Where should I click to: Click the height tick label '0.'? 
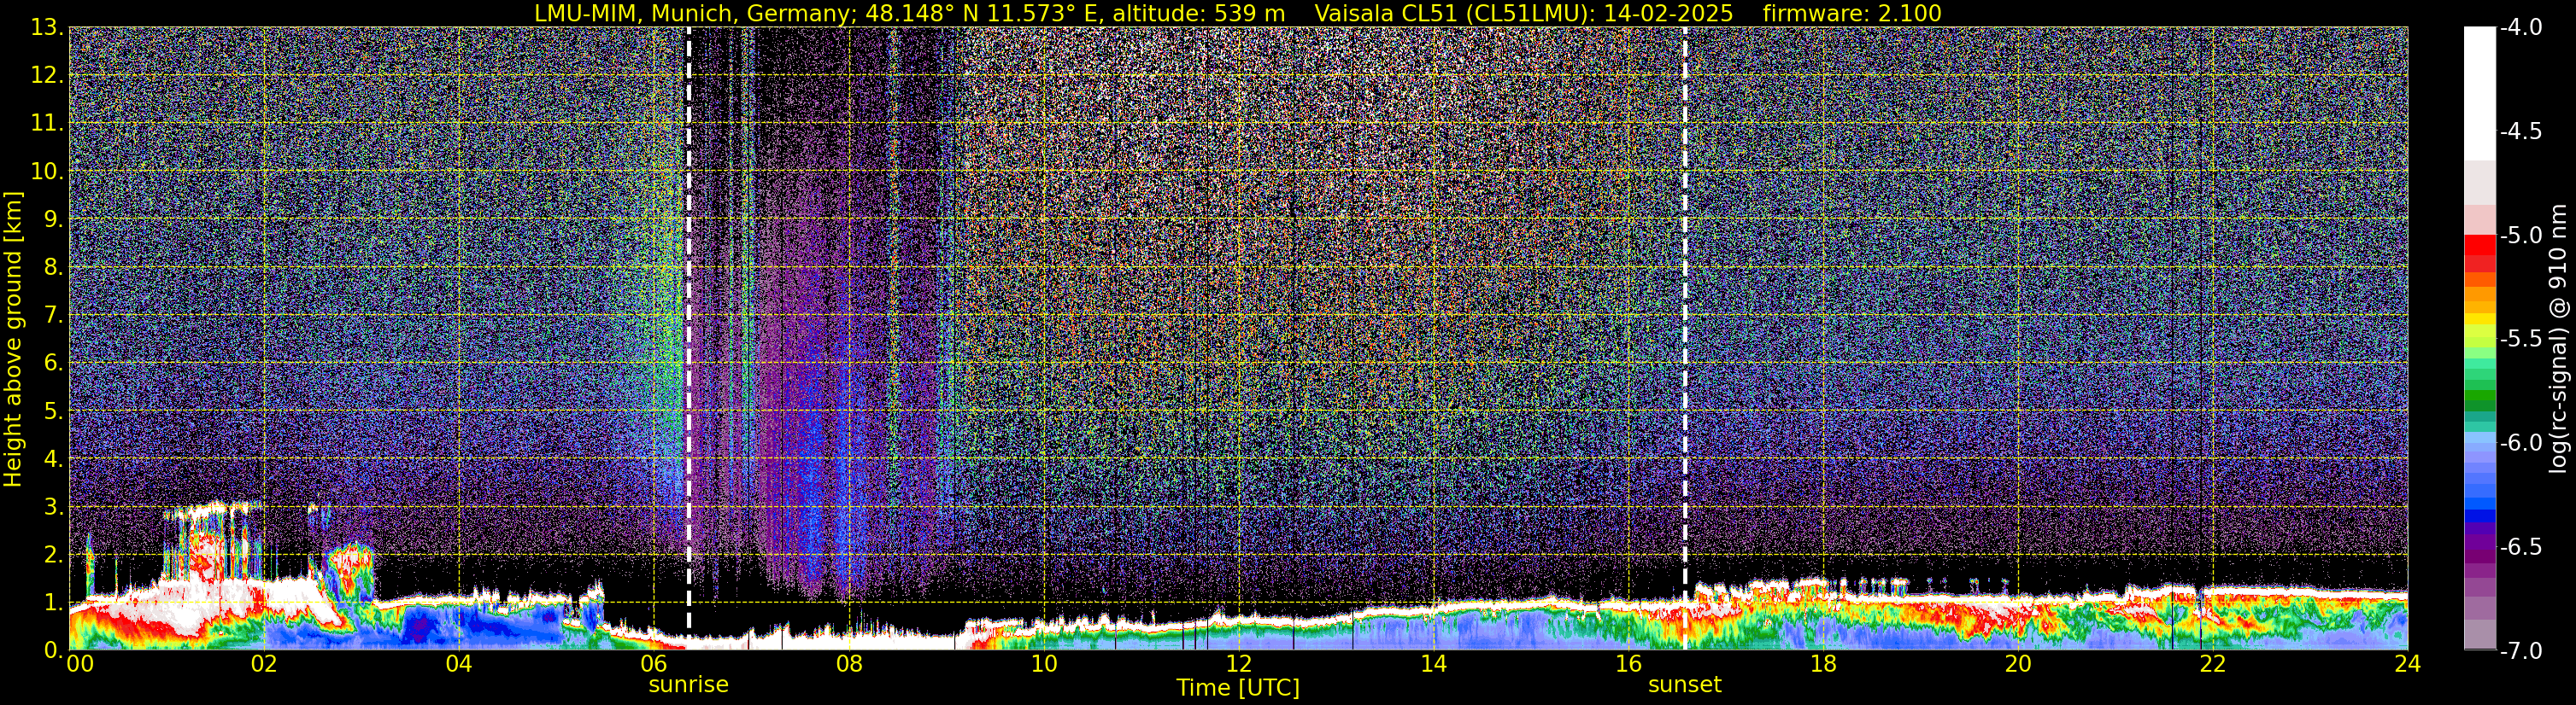(52, 650)
